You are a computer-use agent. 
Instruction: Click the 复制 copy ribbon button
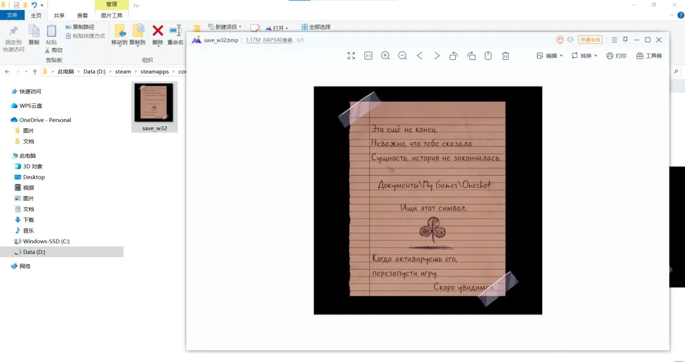(34, 35)
